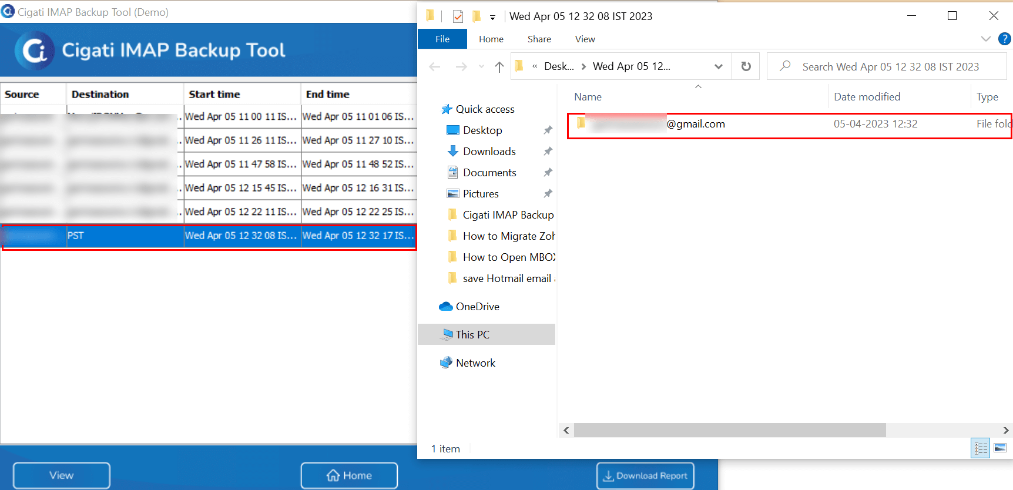
Task: Click the Cigati logo in the app banner
Action: (34, 51)
